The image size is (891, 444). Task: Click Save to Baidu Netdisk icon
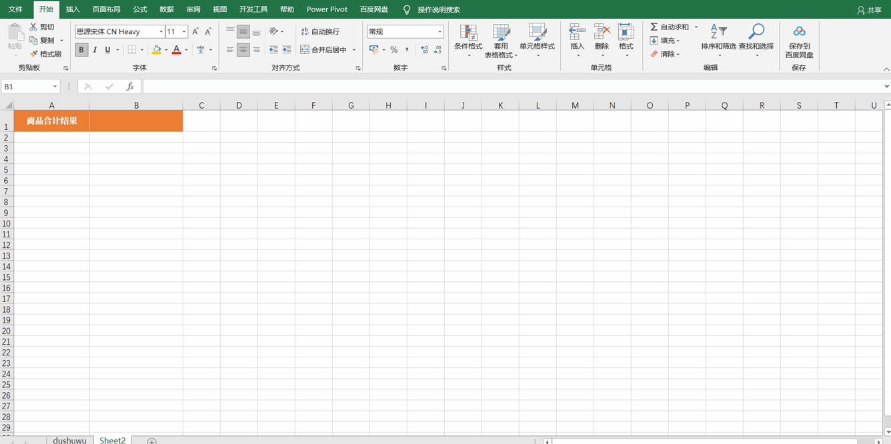tap(799, 32)
